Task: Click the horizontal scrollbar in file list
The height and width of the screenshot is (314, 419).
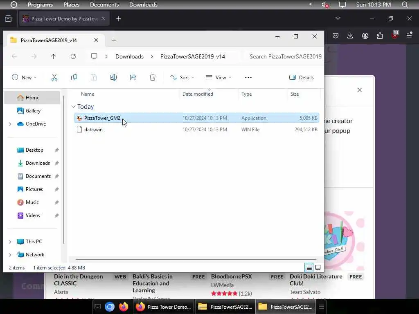Action: click(196, 259)
